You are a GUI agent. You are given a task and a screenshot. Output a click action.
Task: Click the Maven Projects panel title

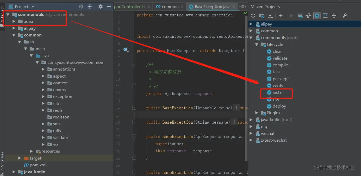click(x=265, y=7)
